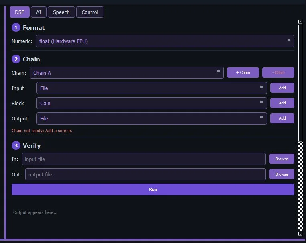Open the AI tab
306x243 pixels.
[x=39, y=12]
